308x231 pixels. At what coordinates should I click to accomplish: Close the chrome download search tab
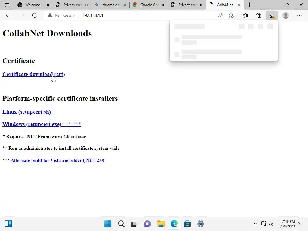pyautogui.click(x=125, y=5)
